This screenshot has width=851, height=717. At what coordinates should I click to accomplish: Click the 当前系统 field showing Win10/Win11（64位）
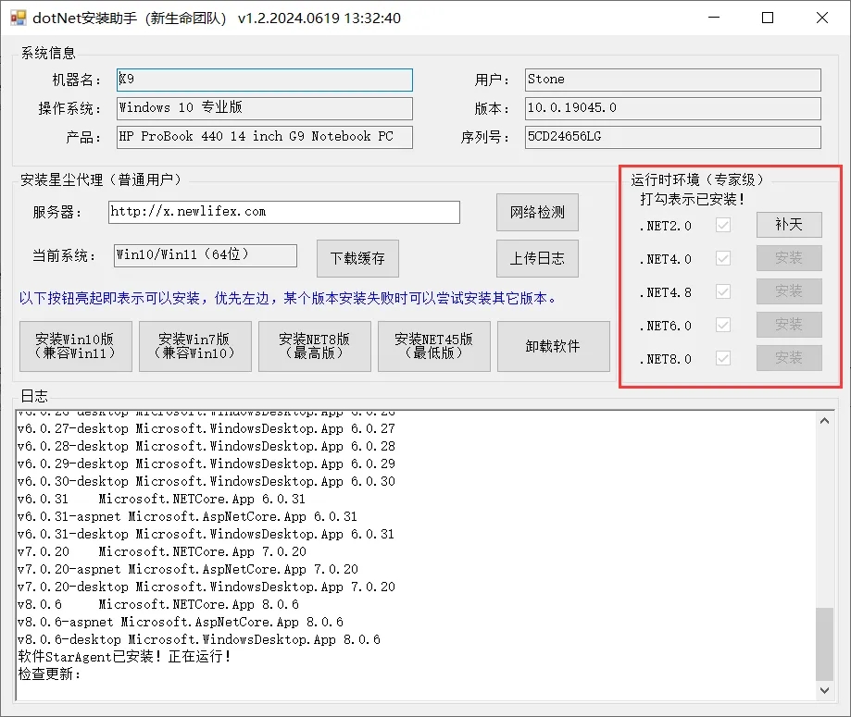206,255
